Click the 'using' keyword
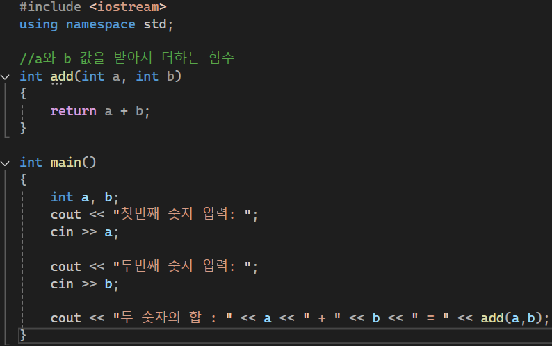552x346 pixels. click(x=39, y=24)
